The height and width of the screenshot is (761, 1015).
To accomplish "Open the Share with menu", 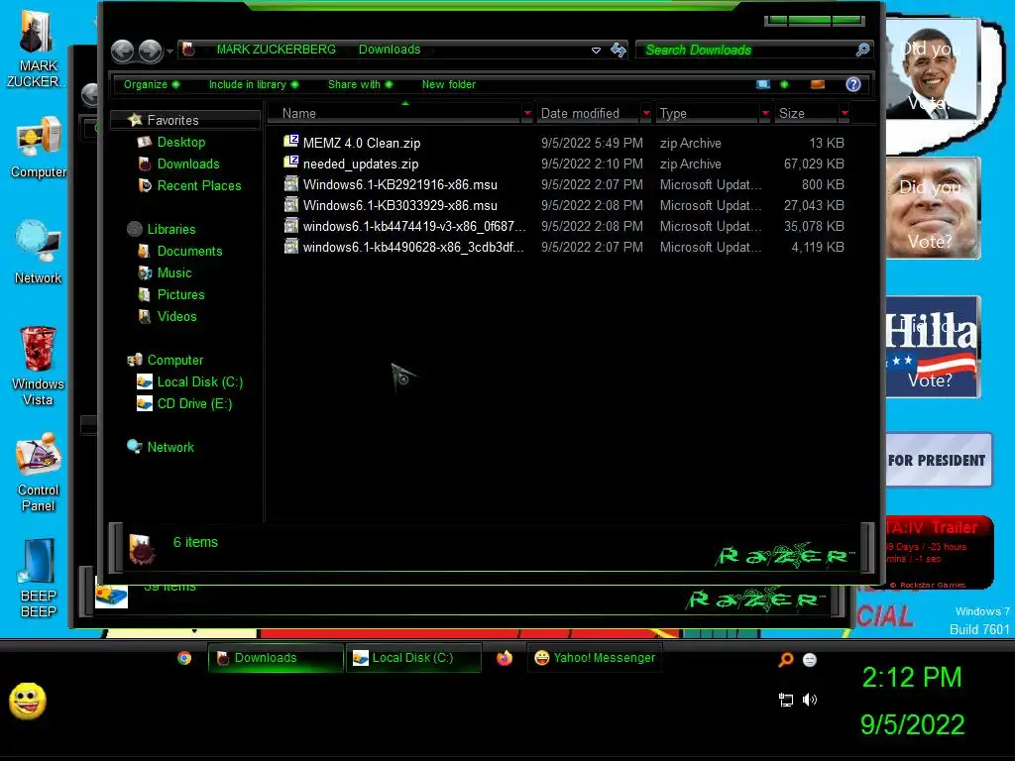I will pos(360,85).
